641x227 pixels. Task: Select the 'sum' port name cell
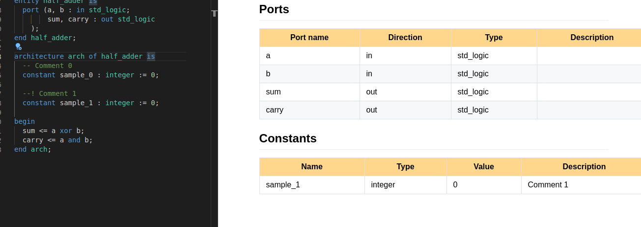click(x=273, y=92)
